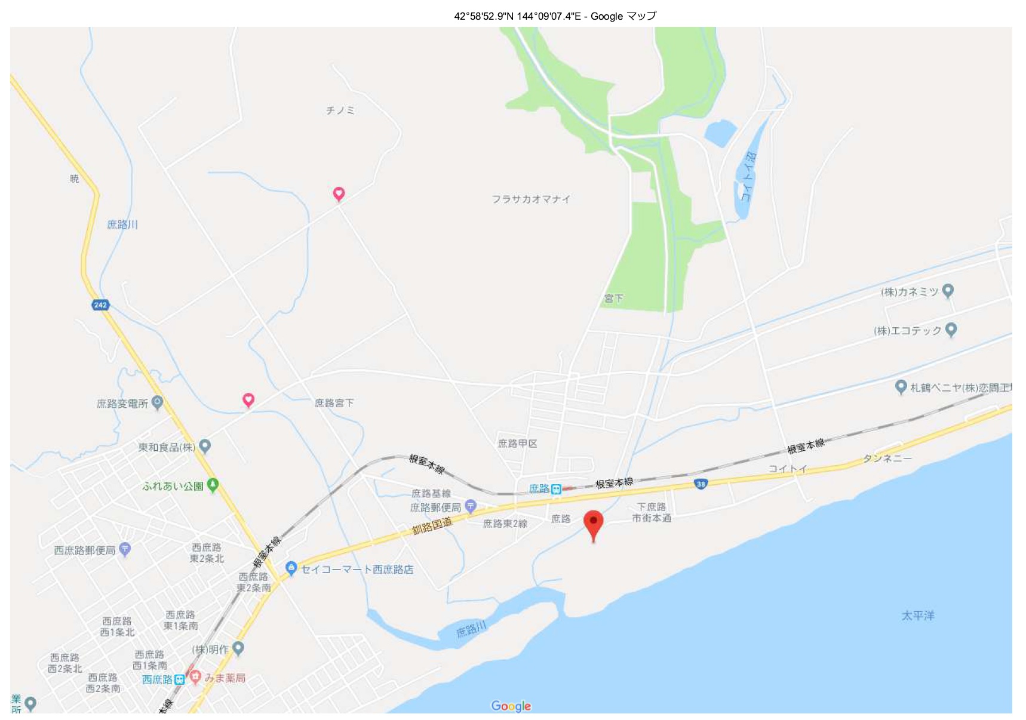Select the (株)明作 place pin
Image resolution: width=1026 pixels, height=720 pixels.
[238, 648]
